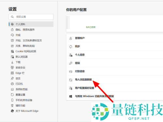Click 你的用户配置 heading text

pos(76,10)
